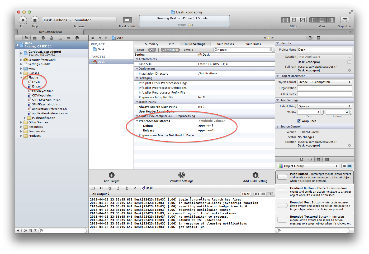Select the Combined settings view
This screenshot has width=369, height=254.
pyautogui.click(x=170, y=50)
